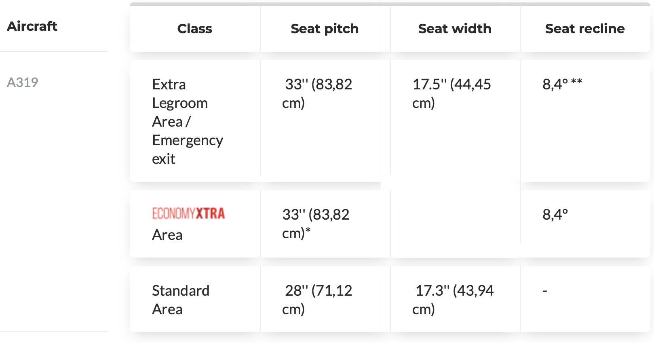The image size is (654, 343).
Task: Click the Emergency exit text in class cell
Action: click(x=188, y=149)
